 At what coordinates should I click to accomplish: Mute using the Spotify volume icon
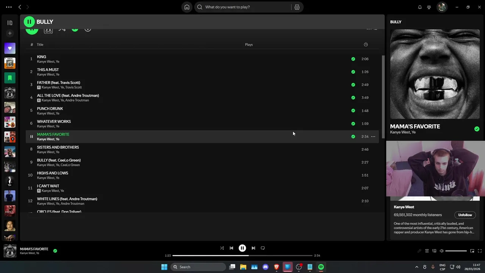tap(441, 251)
